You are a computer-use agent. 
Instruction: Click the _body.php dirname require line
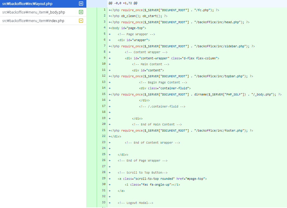click(x=195, y=95)
